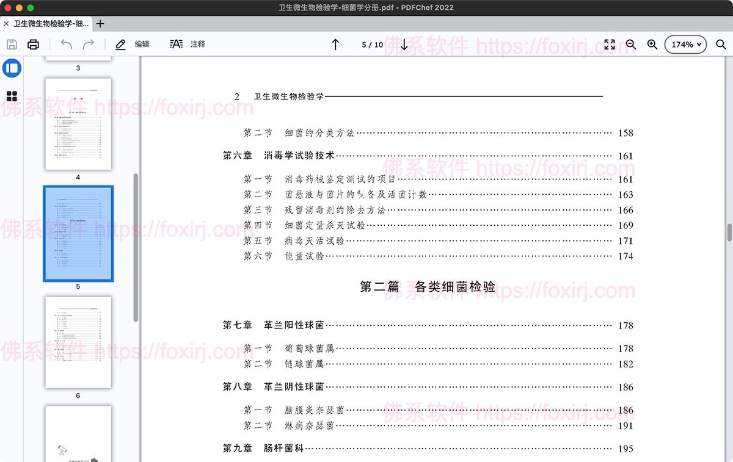Go to previous page with up arrow
The height and width of the screenshot is (462, 733).
[335, 44]
